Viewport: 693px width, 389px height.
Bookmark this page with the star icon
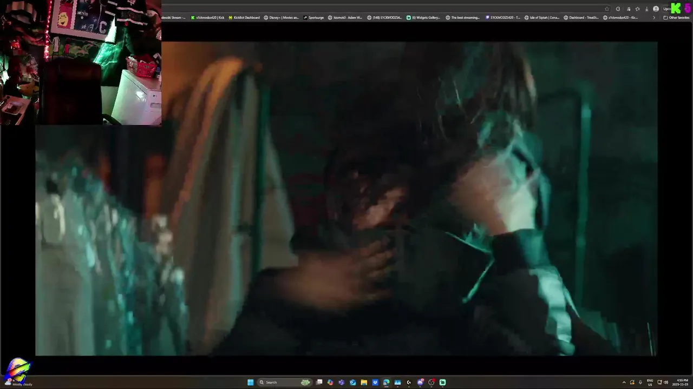click(607, 9)
